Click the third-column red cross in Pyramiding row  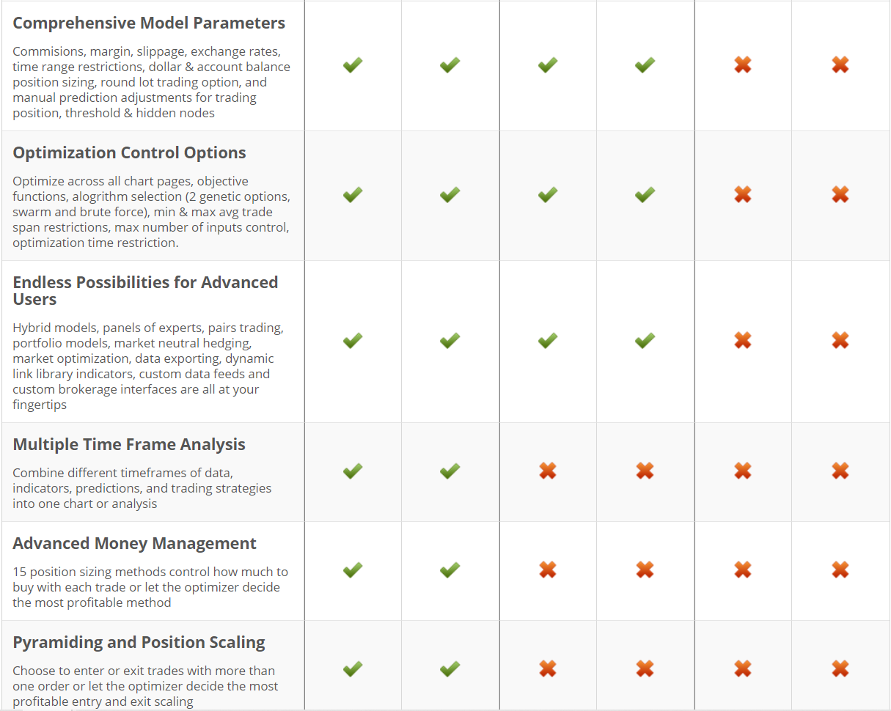[548, 668]
